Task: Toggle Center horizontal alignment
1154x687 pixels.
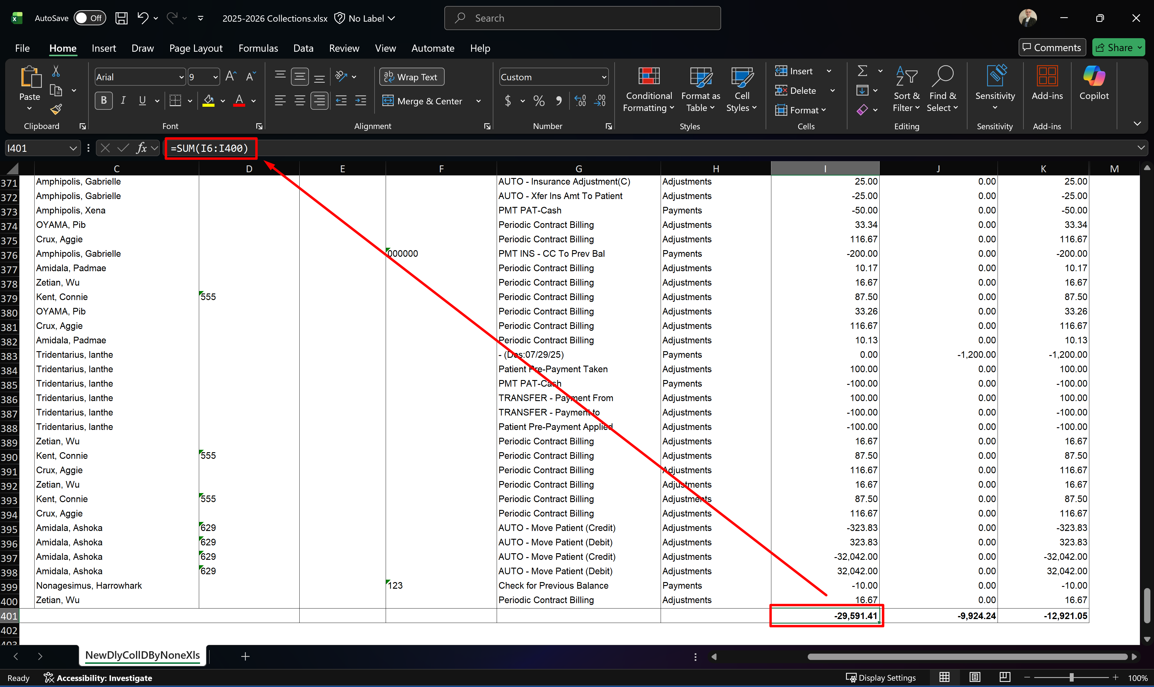Action: point(300,100)
